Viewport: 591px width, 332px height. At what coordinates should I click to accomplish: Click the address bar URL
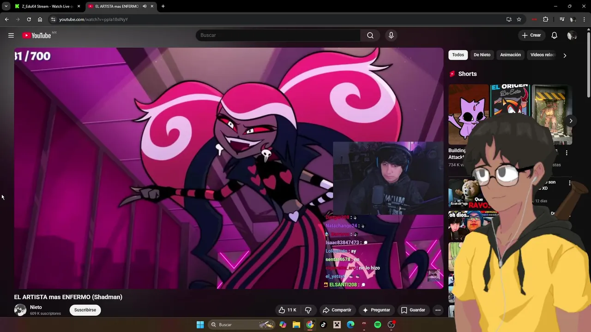93,19
